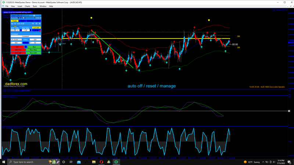Select the yellow horizontal line on chart
Screen dimensions: 294x165
click(x=146, y=38)
